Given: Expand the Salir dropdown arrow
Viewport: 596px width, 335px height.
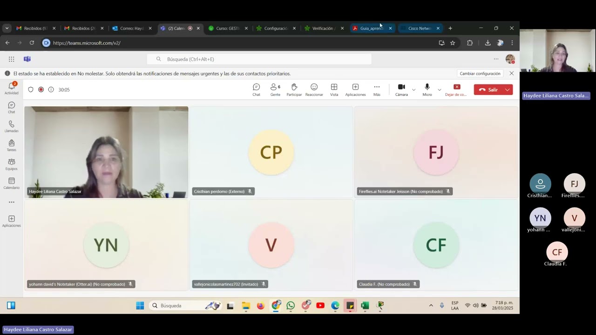Looking at the screenshot, I should coord(508,90).
